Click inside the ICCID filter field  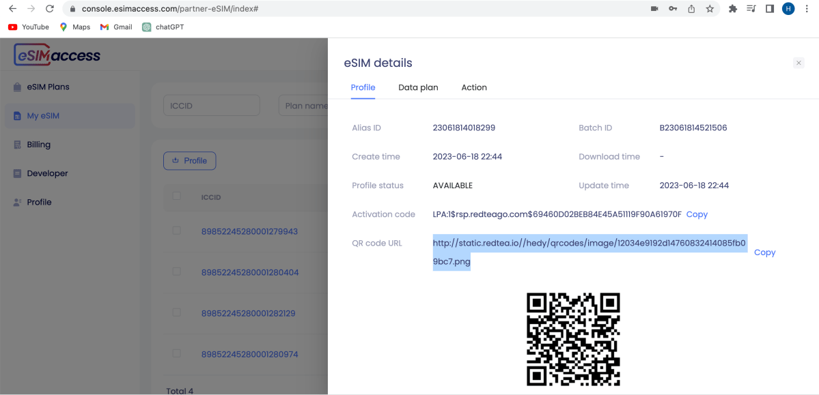(211, 105)
